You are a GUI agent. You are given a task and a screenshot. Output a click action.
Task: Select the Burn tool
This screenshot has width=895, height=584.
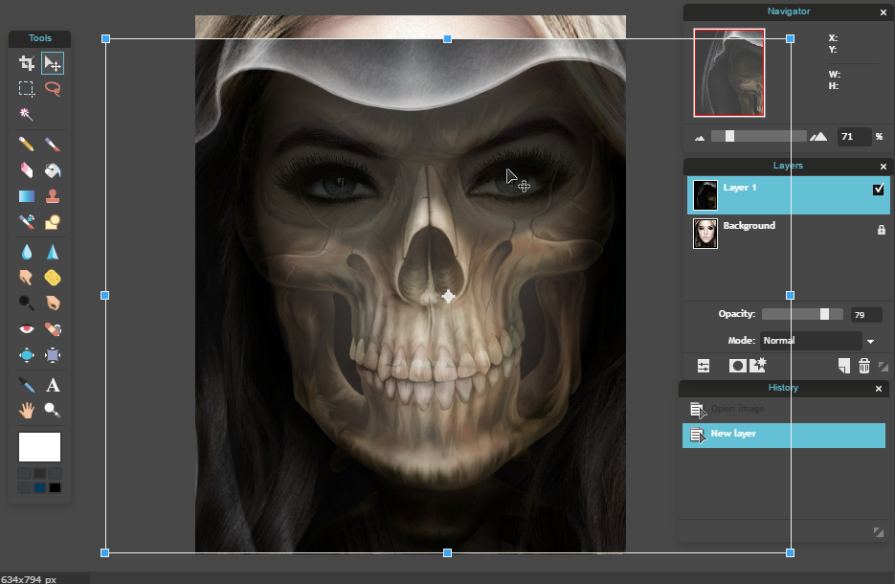pos(53,303)
